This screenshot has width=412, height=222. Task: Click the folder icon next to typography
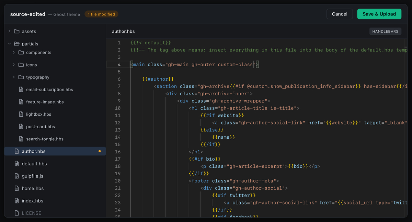[x=21, y=77]
